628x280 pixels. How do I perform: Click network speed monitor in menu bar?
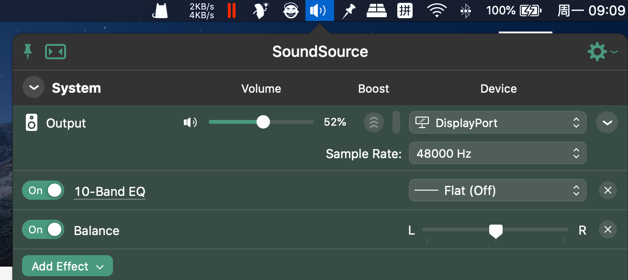[x=202, y=11]
